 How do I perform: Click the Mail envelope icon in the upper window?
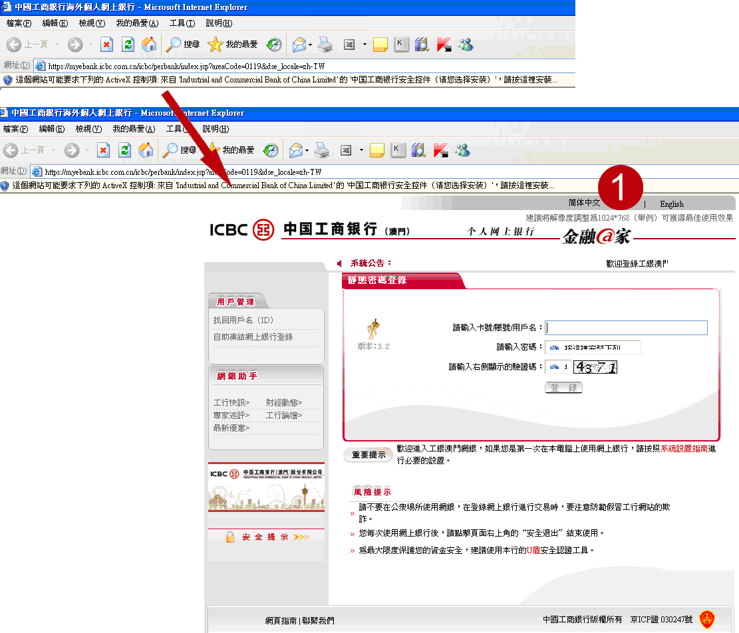click(299, 45)
